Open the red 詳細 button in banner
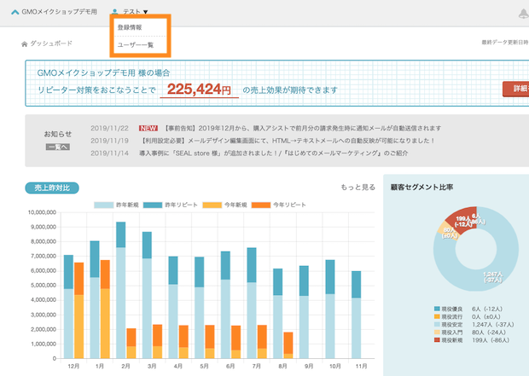Screen dimensions: 529x376 516,89
